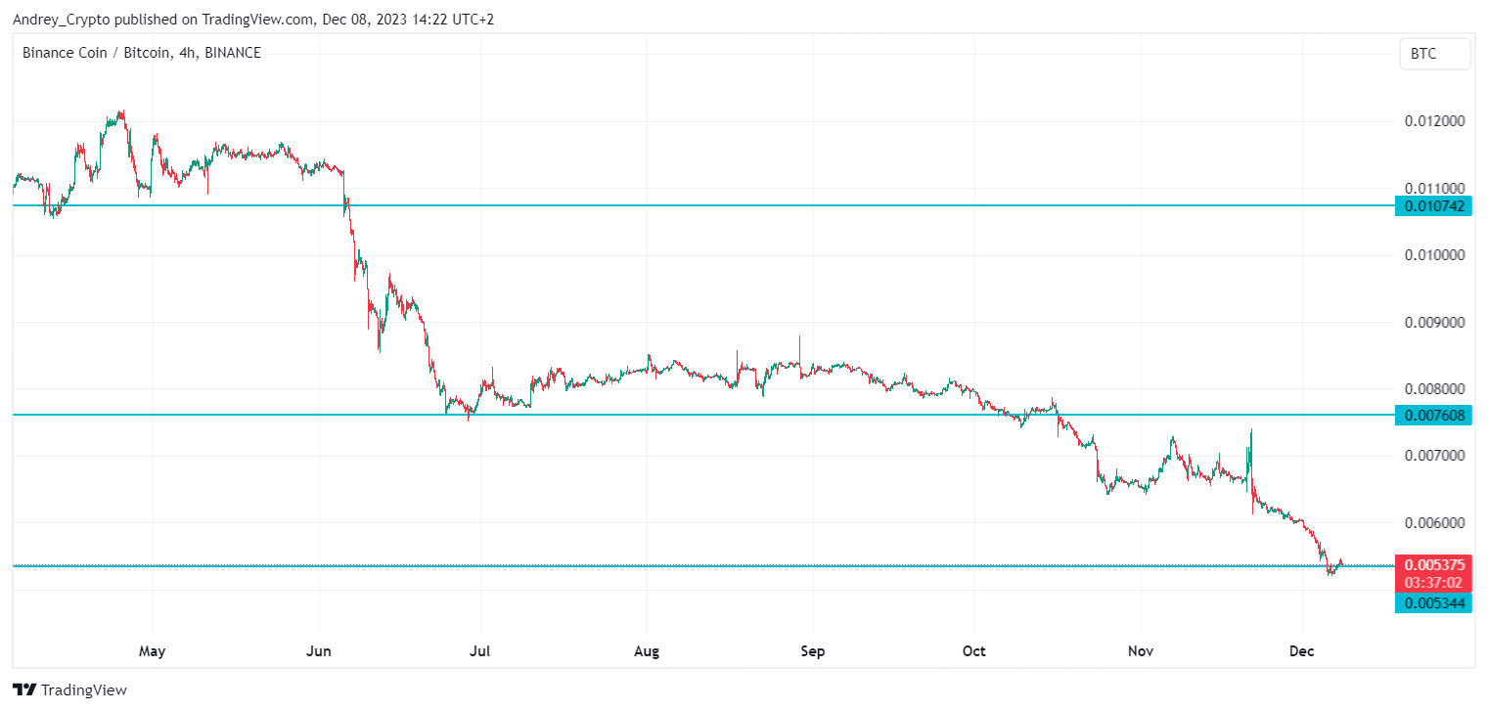Screen dimensions: 1488x711
Task: Click the 0.009000 price axis value
Action: click(1434, 322)
